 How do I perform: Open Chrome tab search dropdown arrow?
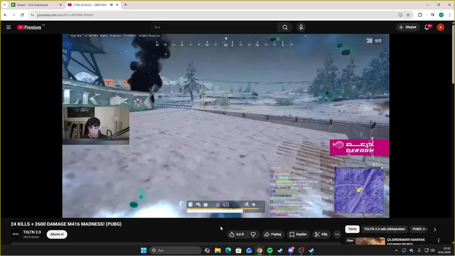[5, 5]
